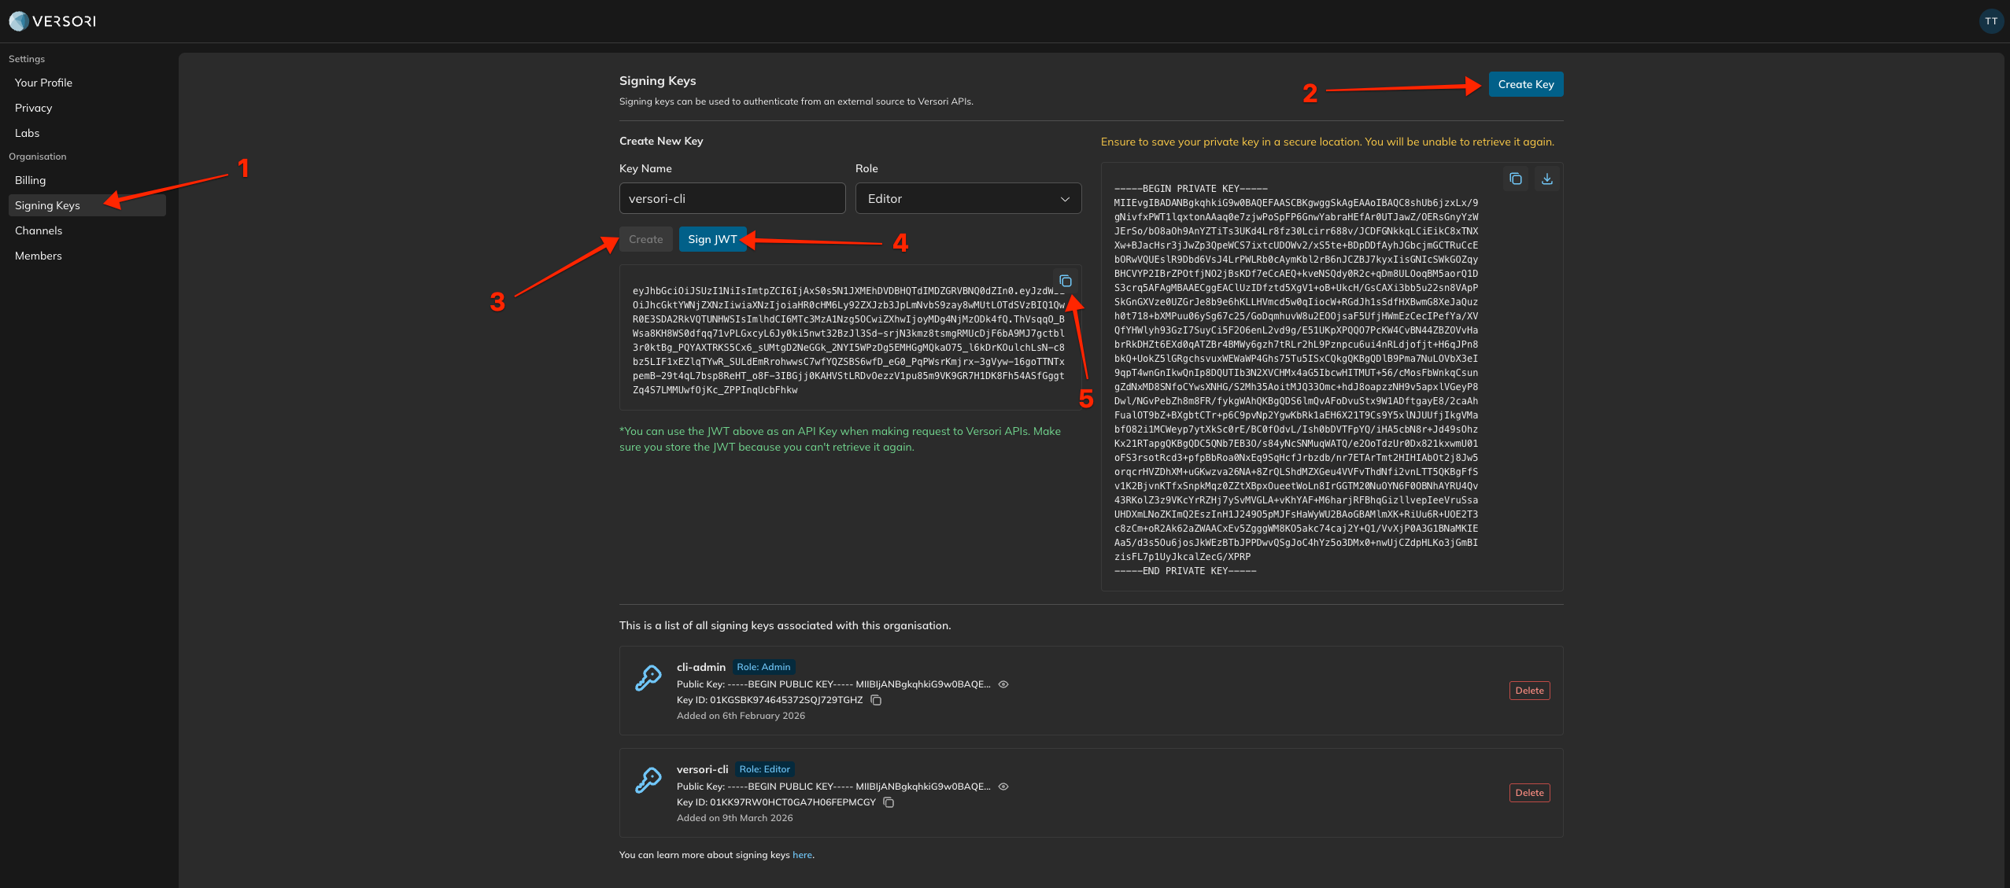Open the TT user avatar menu

[1990, 21]
